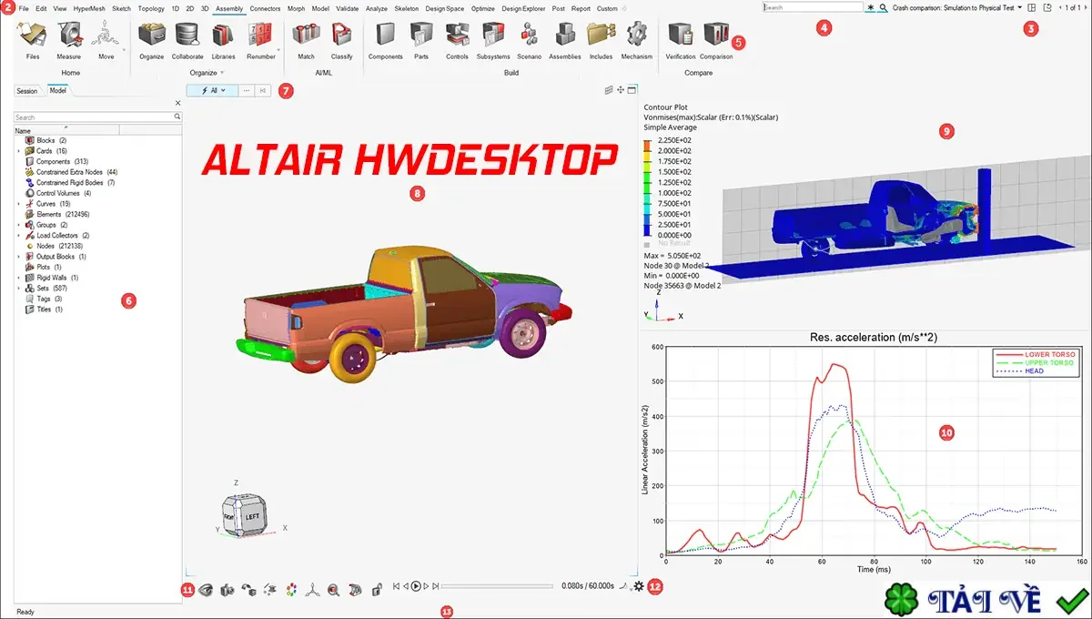Launch the Renumber tool
Screen dimensions: 1092x619
point(261,40)
